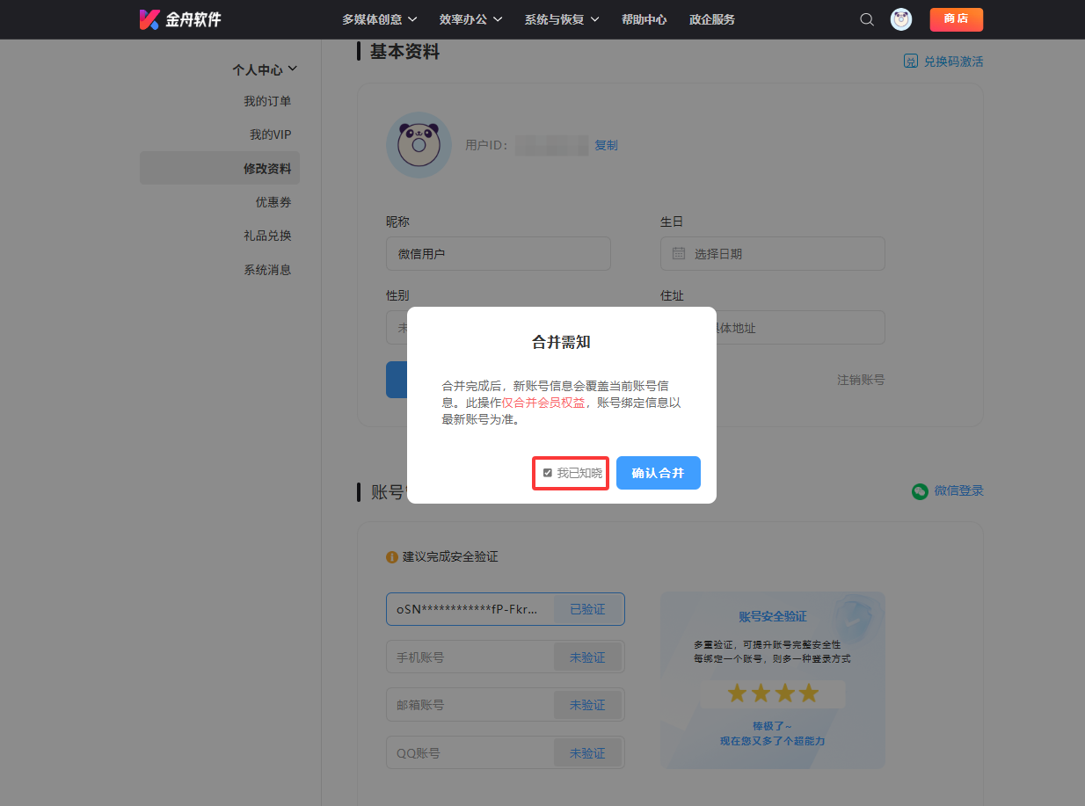Click the four-star security rating
This screenshot has height=806, width=1085.
click(x=773, y=693)
